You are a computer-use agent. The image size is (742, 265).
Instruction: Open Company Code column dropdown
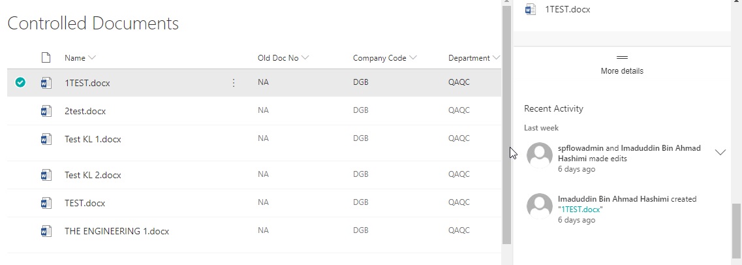[x=412, y=57]
